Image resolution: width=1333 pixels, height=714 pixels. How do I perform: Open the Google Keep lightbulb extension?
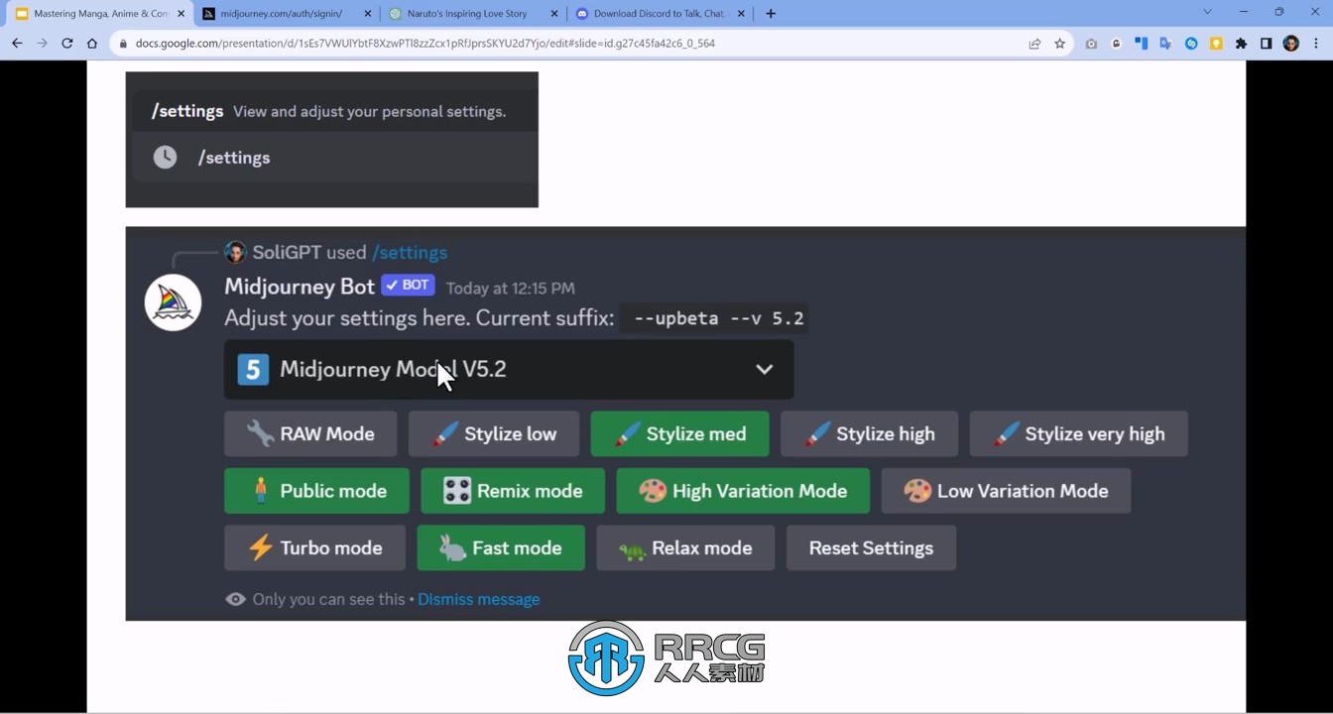[1216, 44]
